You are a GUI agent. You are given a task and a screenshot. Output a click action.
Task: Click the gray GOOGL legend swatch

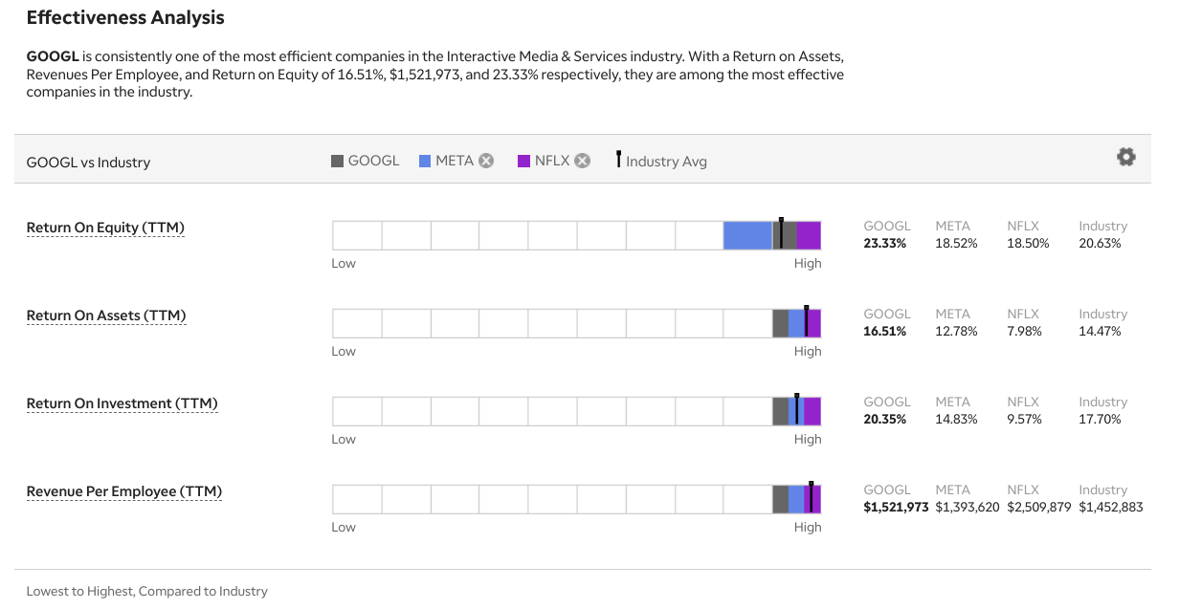337,161
